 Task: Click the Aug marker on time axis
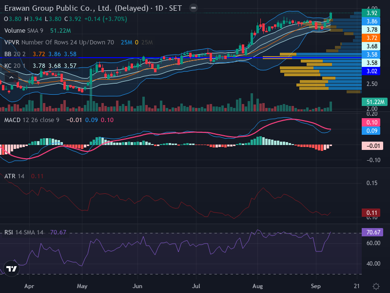click(x=257, y=286)
